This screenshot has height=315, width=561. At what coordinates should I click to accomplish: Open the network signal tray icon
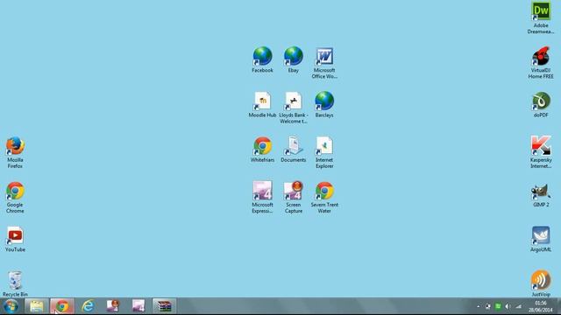coord(518,306)
